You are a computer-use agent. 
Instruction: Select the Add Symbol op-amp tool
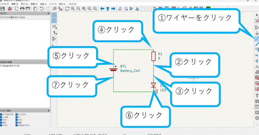tap(257, 27)
